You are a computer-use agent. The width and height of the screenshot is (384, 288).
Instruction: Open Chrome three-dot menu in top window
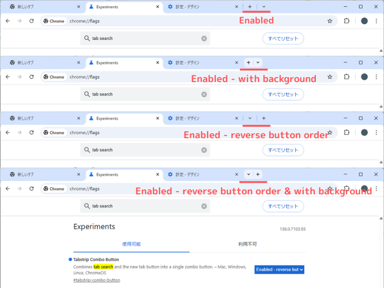click(376, 21)
